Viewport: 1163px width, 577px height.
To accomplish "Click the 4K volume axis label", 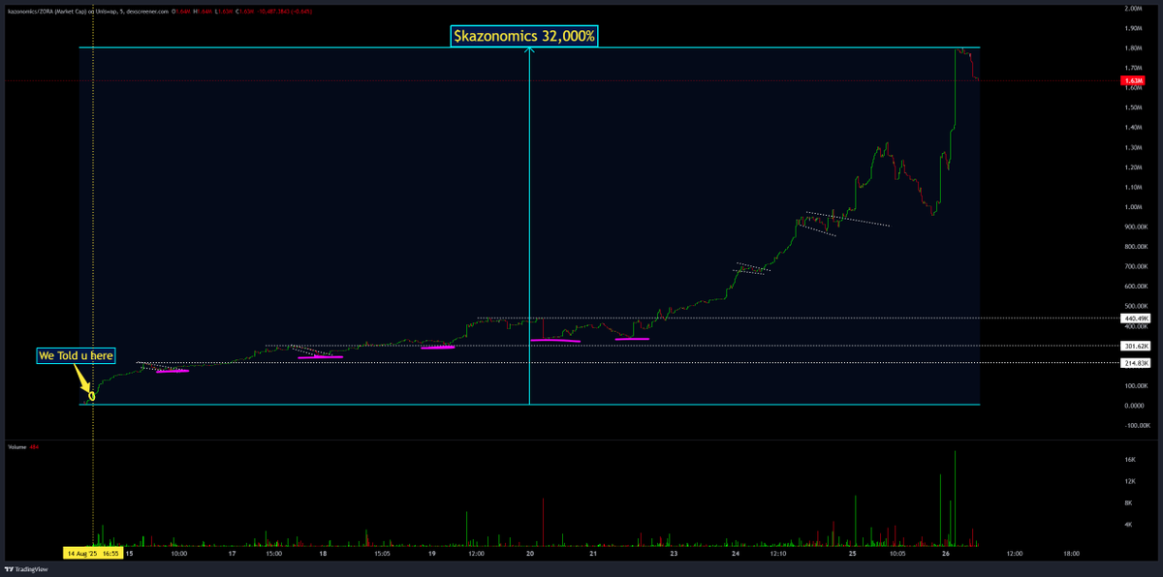I will [x=1128, y=525].
